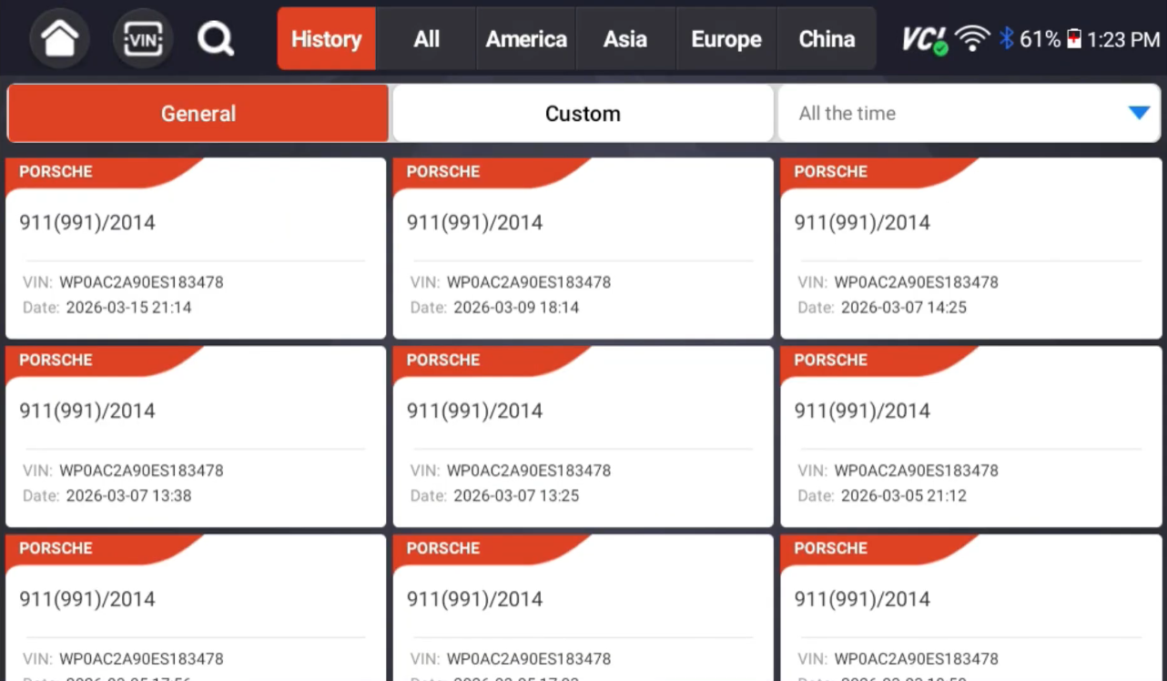Tap the blue dropdown arrow for time filter
This screenshot has width=1167, height=681.
[x=1139, y=113]
